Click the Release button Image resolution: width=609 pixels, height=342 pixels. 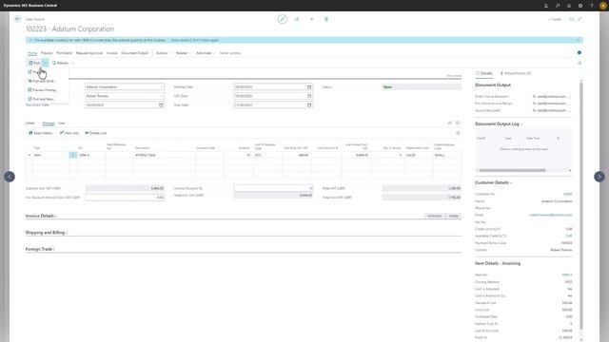click(60, 63)
